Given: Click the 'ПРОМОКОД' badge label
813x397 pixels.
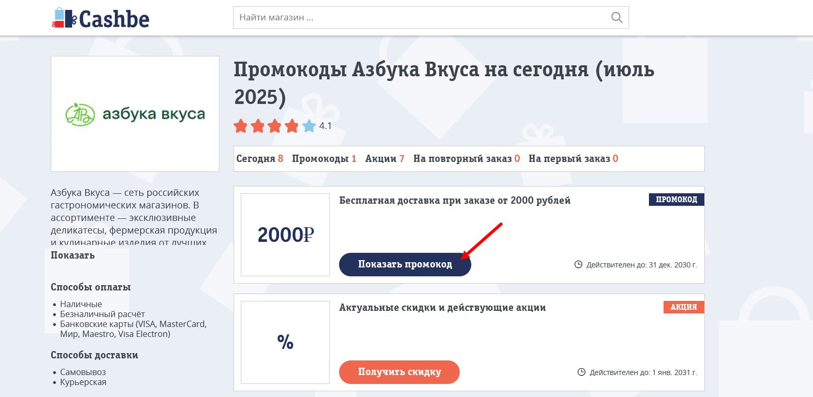Looking at the screenshot, I should [677, 200].
